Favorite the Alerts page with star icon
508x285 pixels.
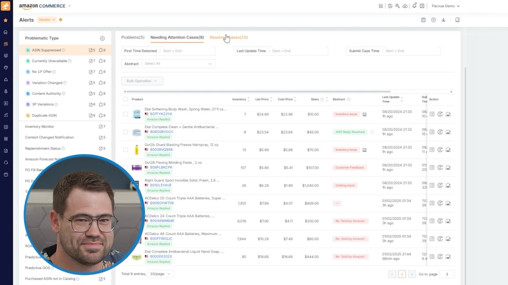(61, 19)
